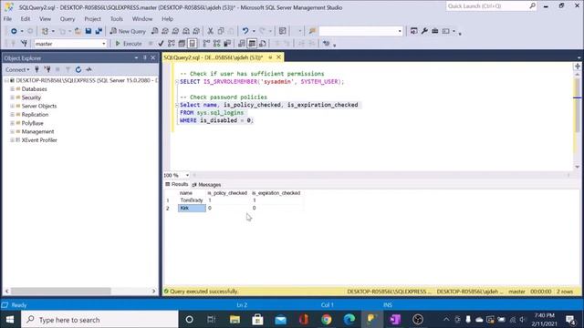
Task: Open the Connect dropdown in Object Explorer
Action: coord(17,69)
